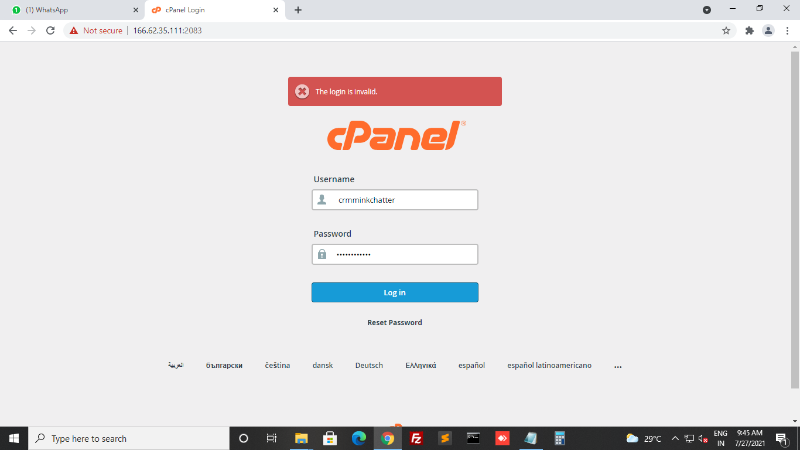
Task: Open the notification center icon
Action: click(x=781, y=438)
